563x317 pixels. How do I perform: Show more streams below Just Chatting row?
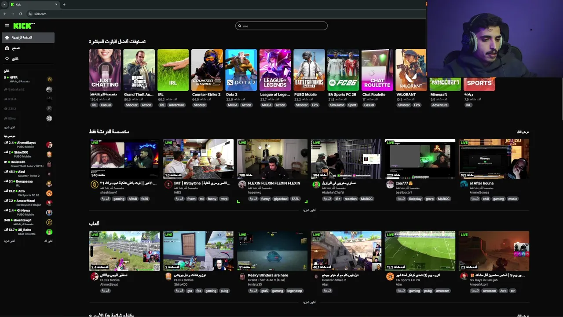pyautogui.click(x=309, y=210)
